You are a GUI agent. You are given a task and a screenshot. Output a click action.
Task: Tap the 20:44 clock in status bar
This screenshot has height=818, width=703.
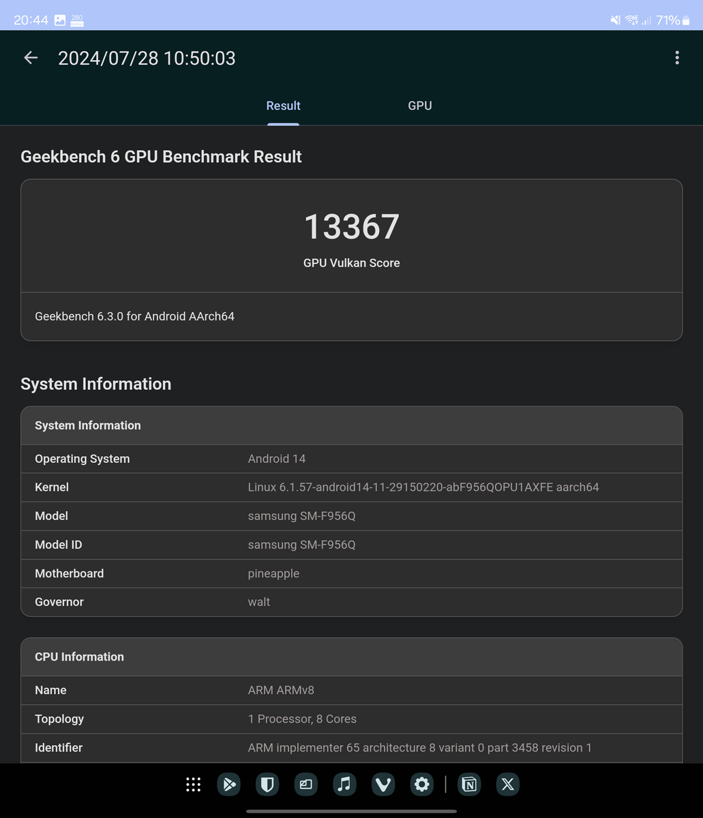coord(31,20)
